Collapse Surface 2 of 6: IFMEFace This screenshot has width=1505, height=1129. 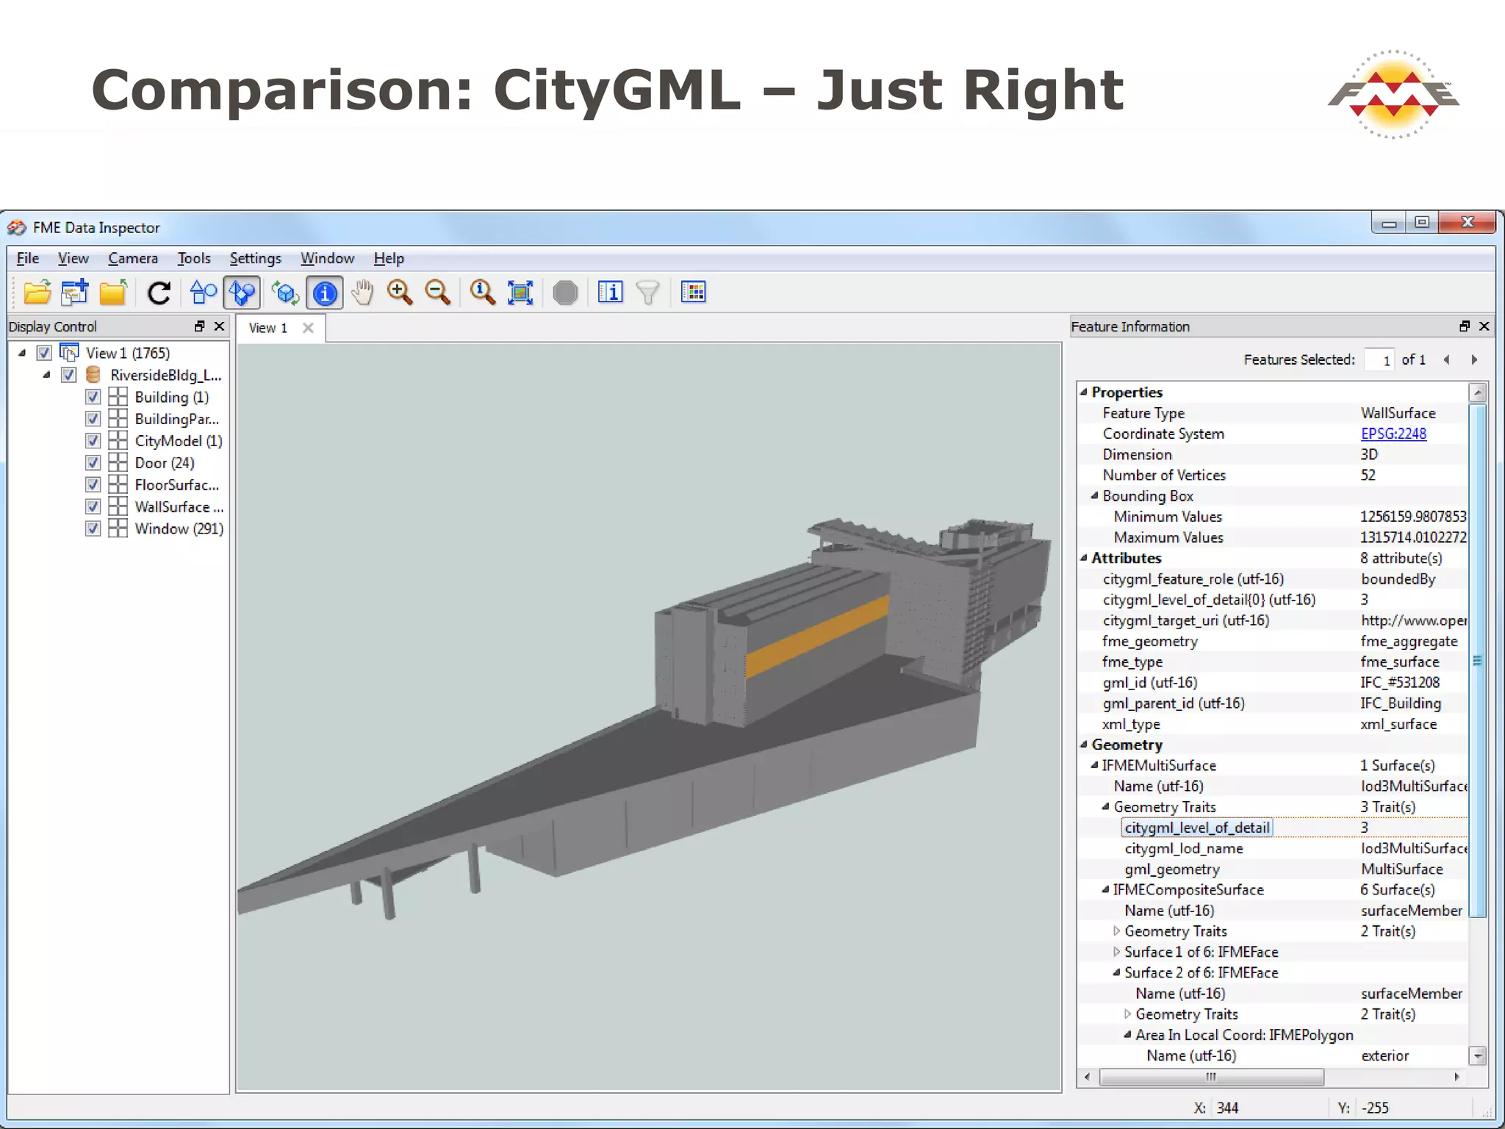coord(1117,972)
